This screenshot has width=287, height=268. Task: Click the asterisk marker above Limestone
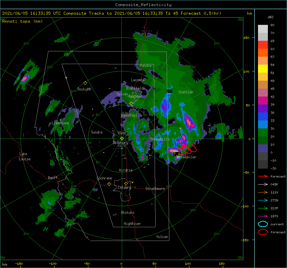coord(60,120)
